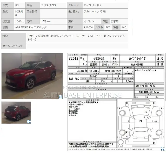
Task: Select the R3 model year value in table
Action: (17, 5)
